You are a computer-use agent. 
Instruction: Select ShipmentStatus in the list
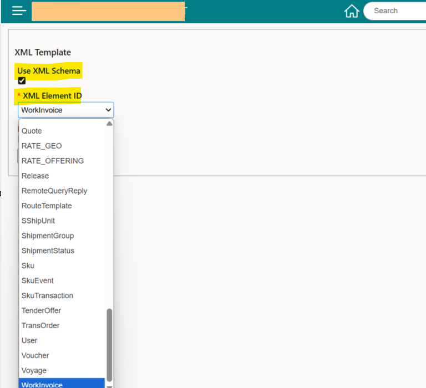point(62,251)
